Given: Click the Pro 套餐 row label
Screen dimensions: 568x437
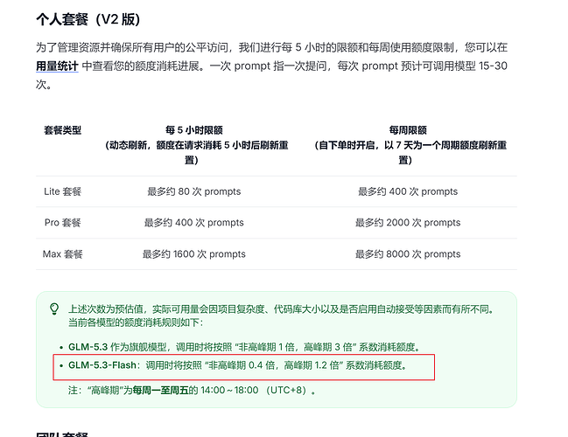Looking at the screenshot, I should pos(63,223).
